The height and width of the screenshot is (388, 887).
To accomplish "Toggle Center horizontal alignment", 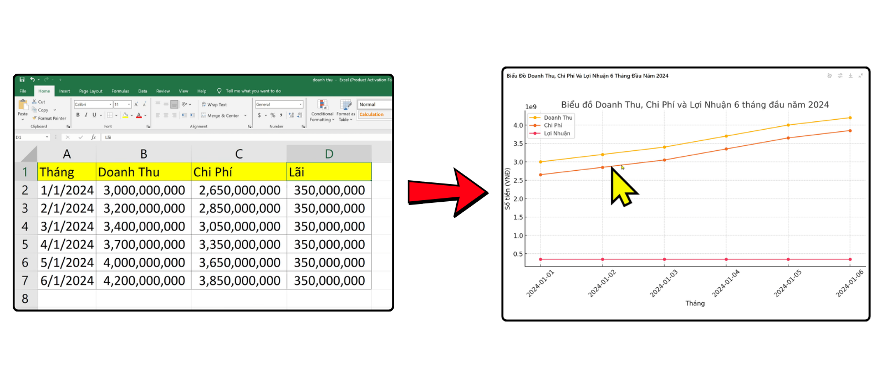I will tap(166, 115).
